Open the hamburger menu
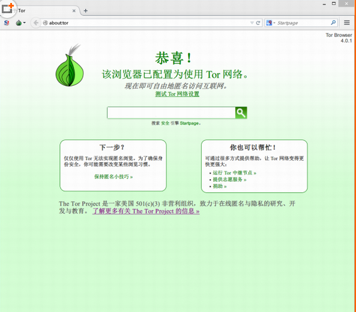Viewport: 356px width, 312px height. tap(346, 23)
